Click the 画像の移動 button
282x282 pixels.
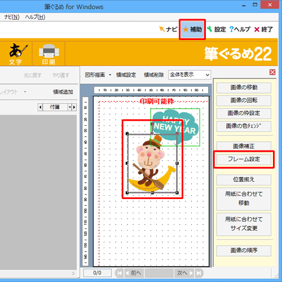pyautogui.click(x=244, y=87)
